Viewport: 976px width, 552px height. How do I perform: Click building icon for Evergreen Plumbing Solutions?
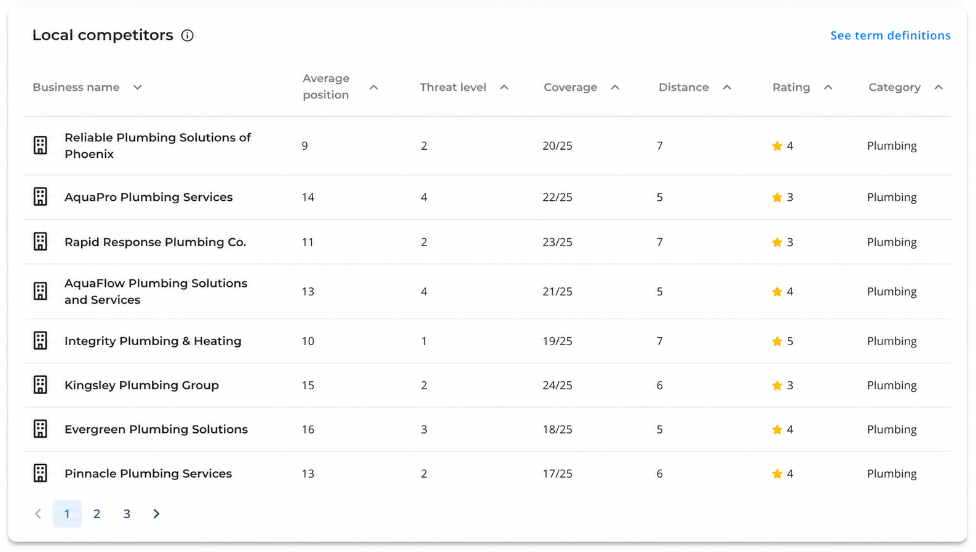click(40, 429)
